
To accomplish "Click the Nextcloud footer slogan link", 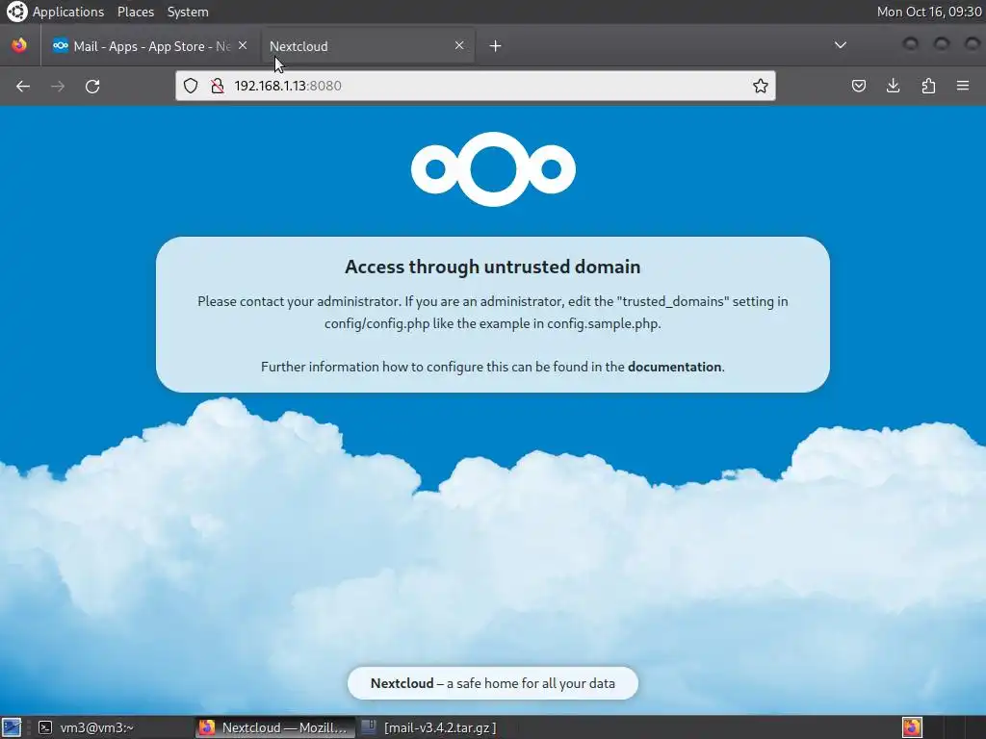I will tap(493, 683).
